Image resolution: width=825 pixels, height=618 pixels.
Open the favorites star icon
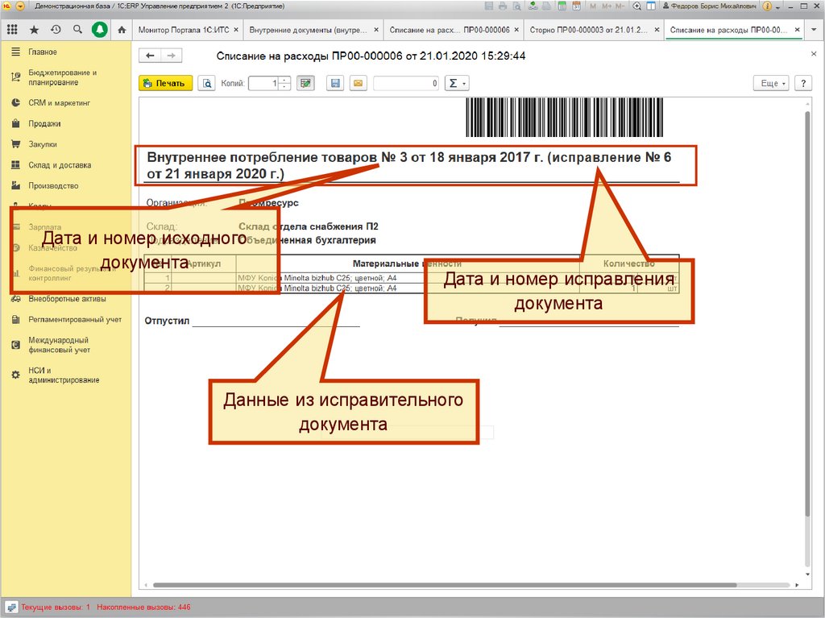[34, 30]
